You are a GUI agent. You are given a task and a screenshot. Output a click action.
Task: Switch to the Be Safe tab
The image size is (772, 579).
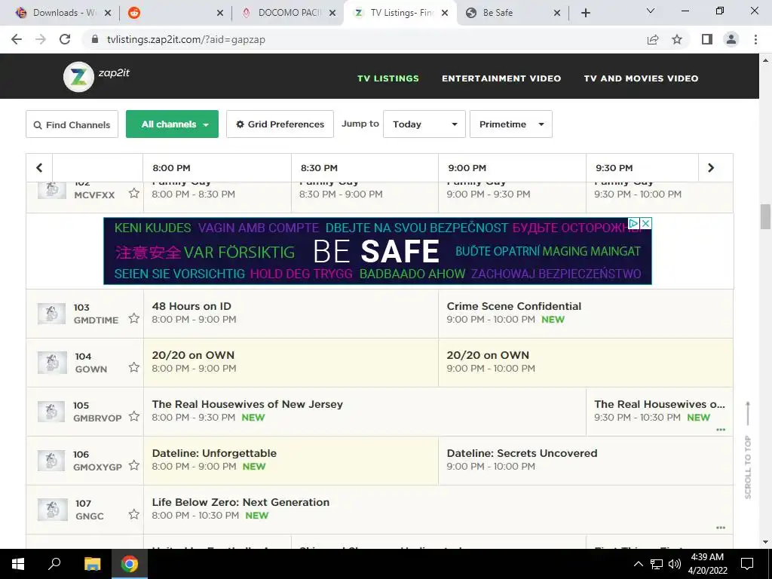click(512, 13)
